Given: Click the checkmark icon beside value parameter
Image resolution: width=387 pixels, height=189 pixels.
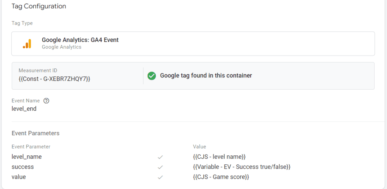Looking at the screenshot, I should [160, 177].
